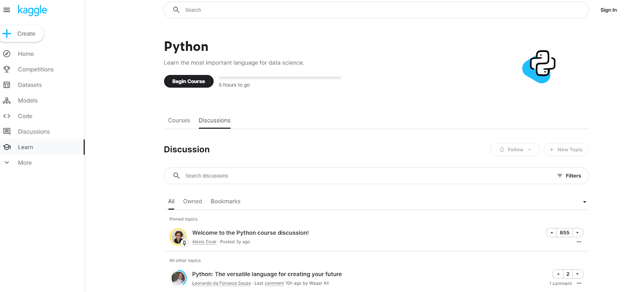Viewport: 627px width, 292px height.
Task: Open Code from sidebar
Action: [x=25, y=116]
